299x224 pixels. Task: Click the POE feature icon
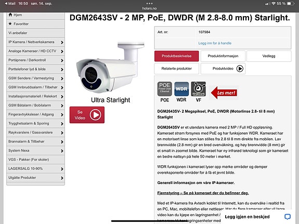(164, 89)
